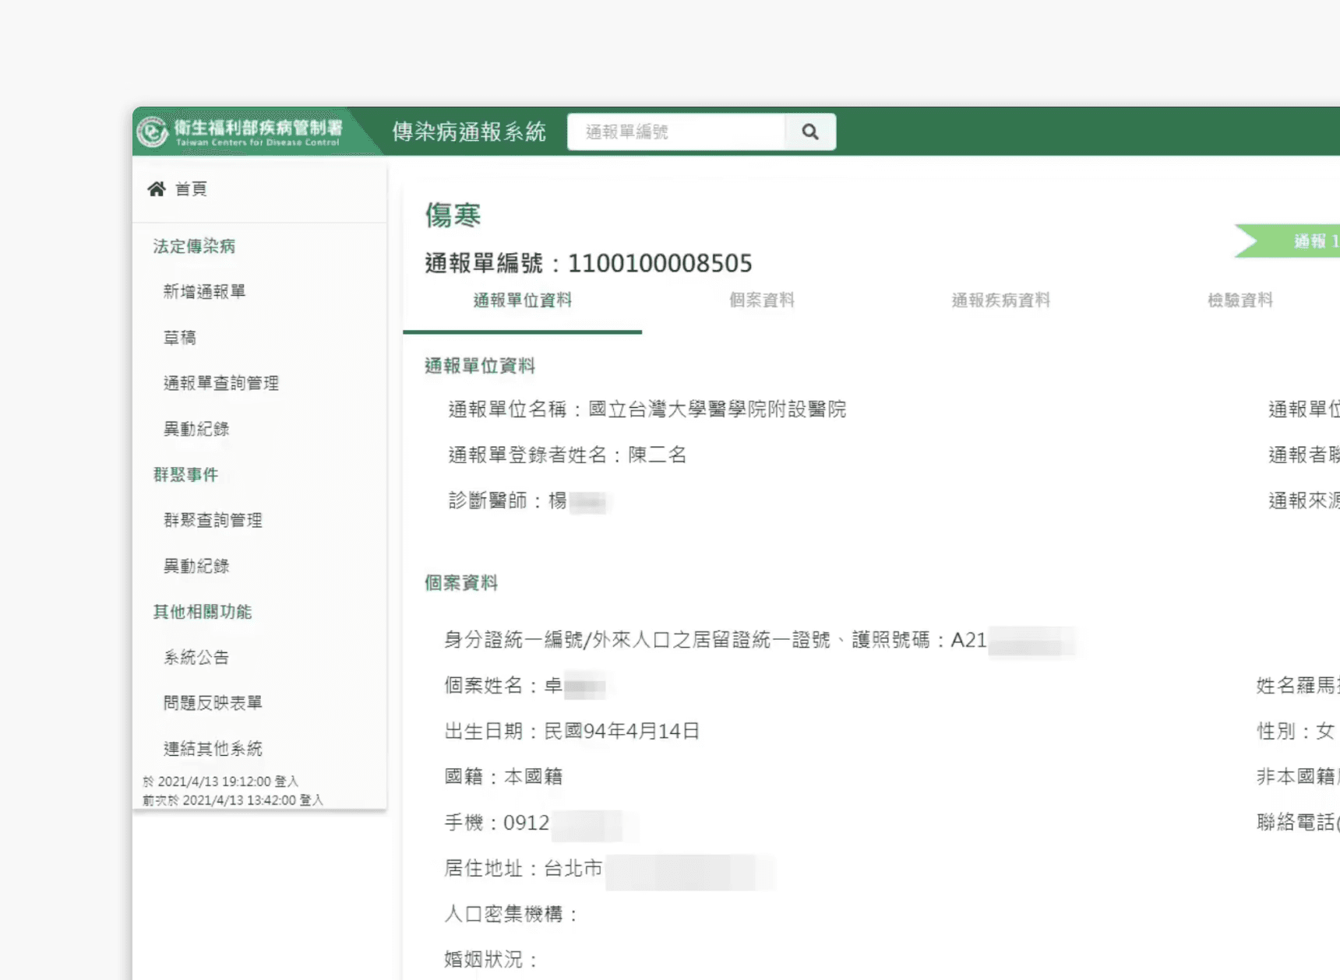Click the magnifier search button
This screenshot has width=1340, height=980.
tap(810, 132)
